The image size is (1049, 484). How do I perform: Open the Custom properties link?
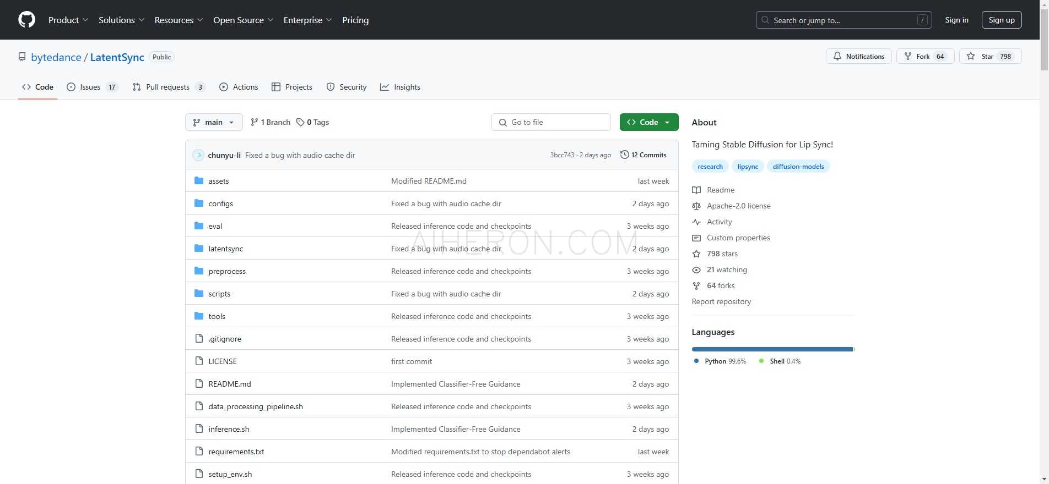(x=738, y=238)
